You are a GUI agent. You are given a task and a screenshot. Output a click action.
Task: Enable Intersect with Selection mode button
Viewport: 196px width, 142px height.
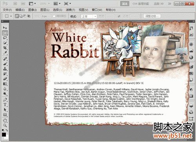[29, 16]
